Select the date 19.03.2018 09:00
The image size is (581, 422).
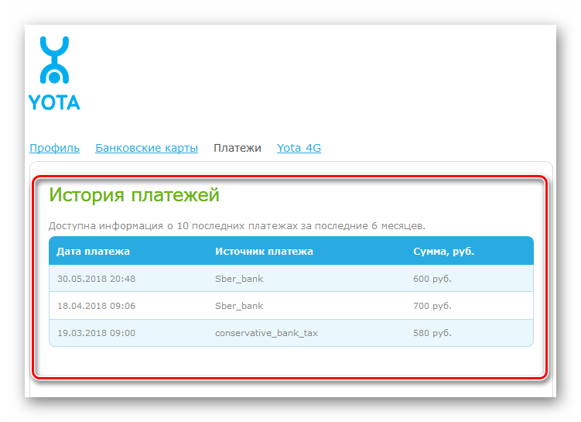point(97,333)
